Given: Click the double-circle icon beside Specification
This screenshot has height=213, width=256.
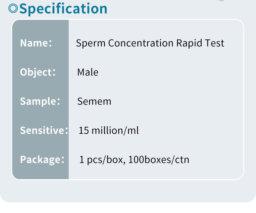Looking at the screenshot, I should [13, 8].
